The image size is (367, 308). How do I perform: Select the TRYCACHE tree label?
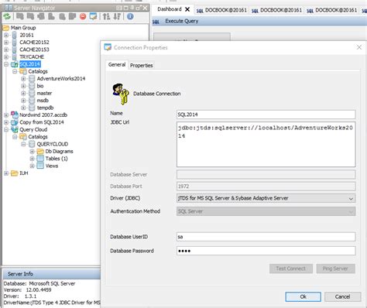32,56
